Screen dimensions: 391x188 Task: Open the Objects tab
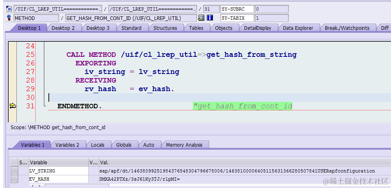click(x=224, y=28)
